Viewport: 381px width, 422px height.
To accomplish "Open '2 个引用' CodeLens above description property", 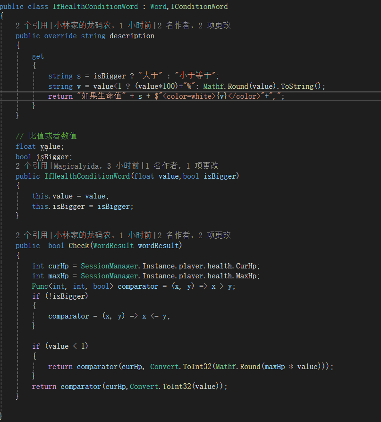I will click(32, 26).
